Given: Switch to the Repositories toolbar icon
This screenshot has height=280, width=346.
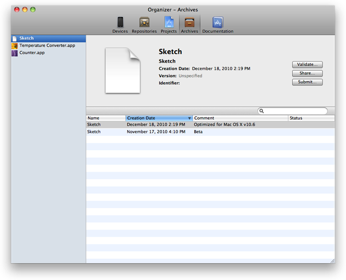Looking at the screenshot, I should pyautogui.click(x=144, y=23).
